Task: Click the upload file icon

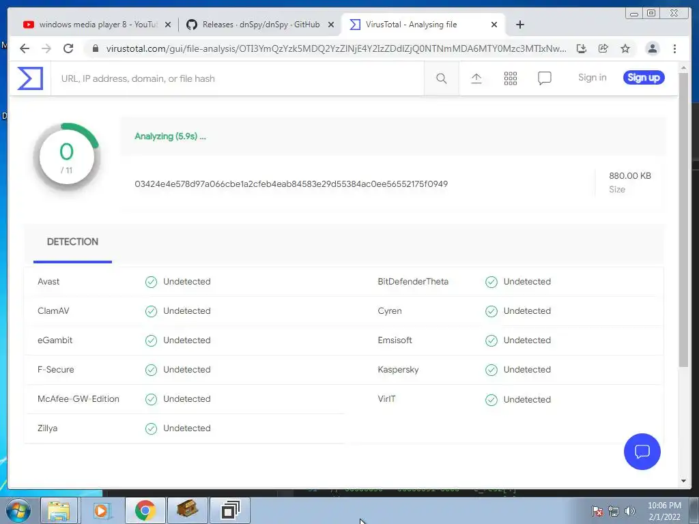Action: (476, 78)
